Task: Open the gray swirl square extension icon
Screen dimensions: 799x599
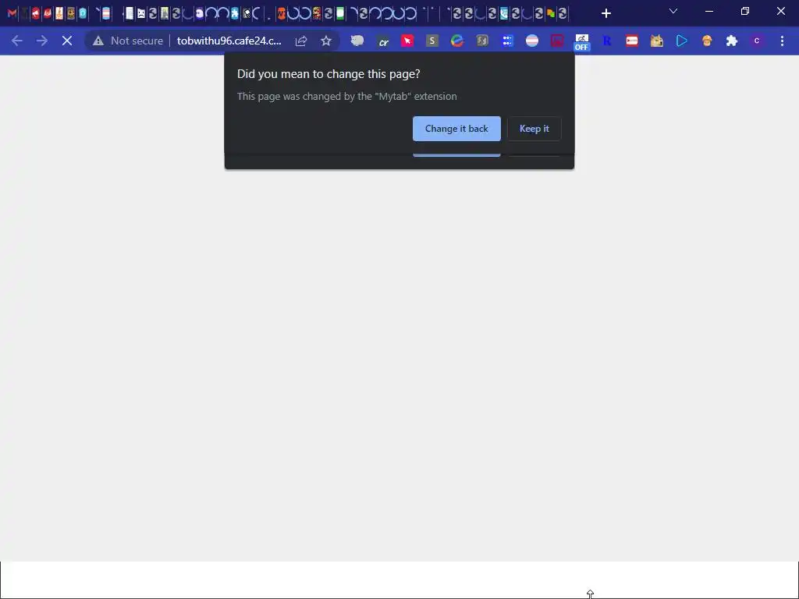Action: 482,41
